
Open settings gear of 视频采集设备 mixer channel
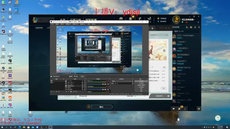tap(108, 89)
